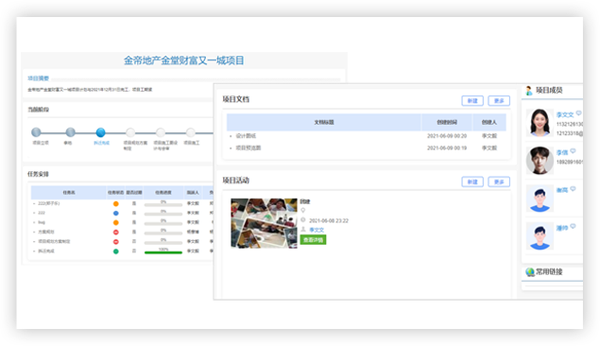The image size is (600, 346).
Task: Click the chat bubble icon beside the second member
Action: pyautogui.click(x=573, y=151)
